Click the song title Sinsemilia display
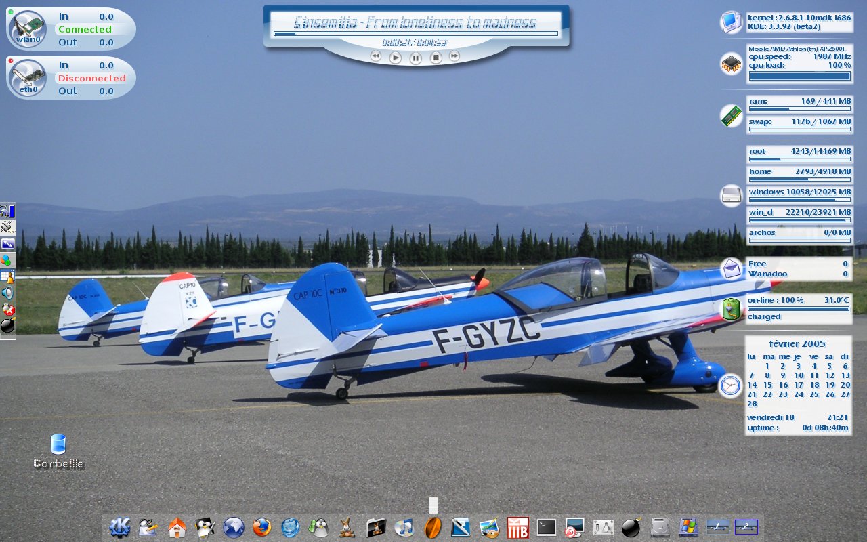The height and width of the screenshot is (542, 867). coord(415,23)
